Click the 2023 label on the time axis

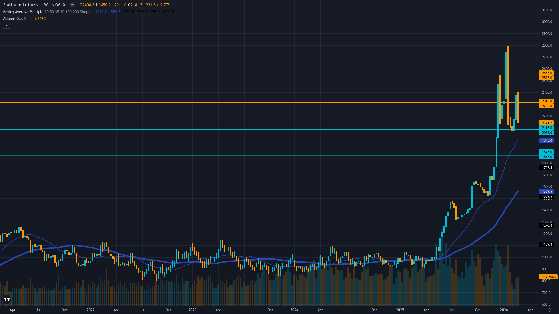pos(192,310)
